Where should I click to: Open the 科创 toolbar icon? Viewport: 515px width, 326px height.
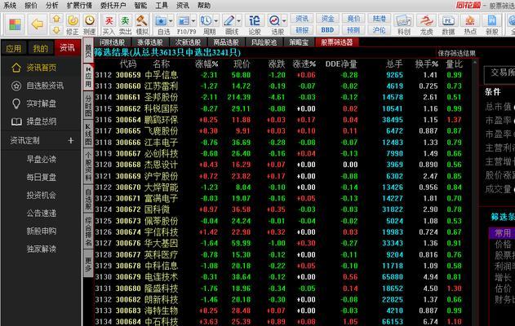pyautogui.click(x=404, y=20)
